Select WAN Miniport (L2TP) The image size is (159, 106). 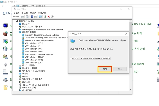[x=34, y=51]
